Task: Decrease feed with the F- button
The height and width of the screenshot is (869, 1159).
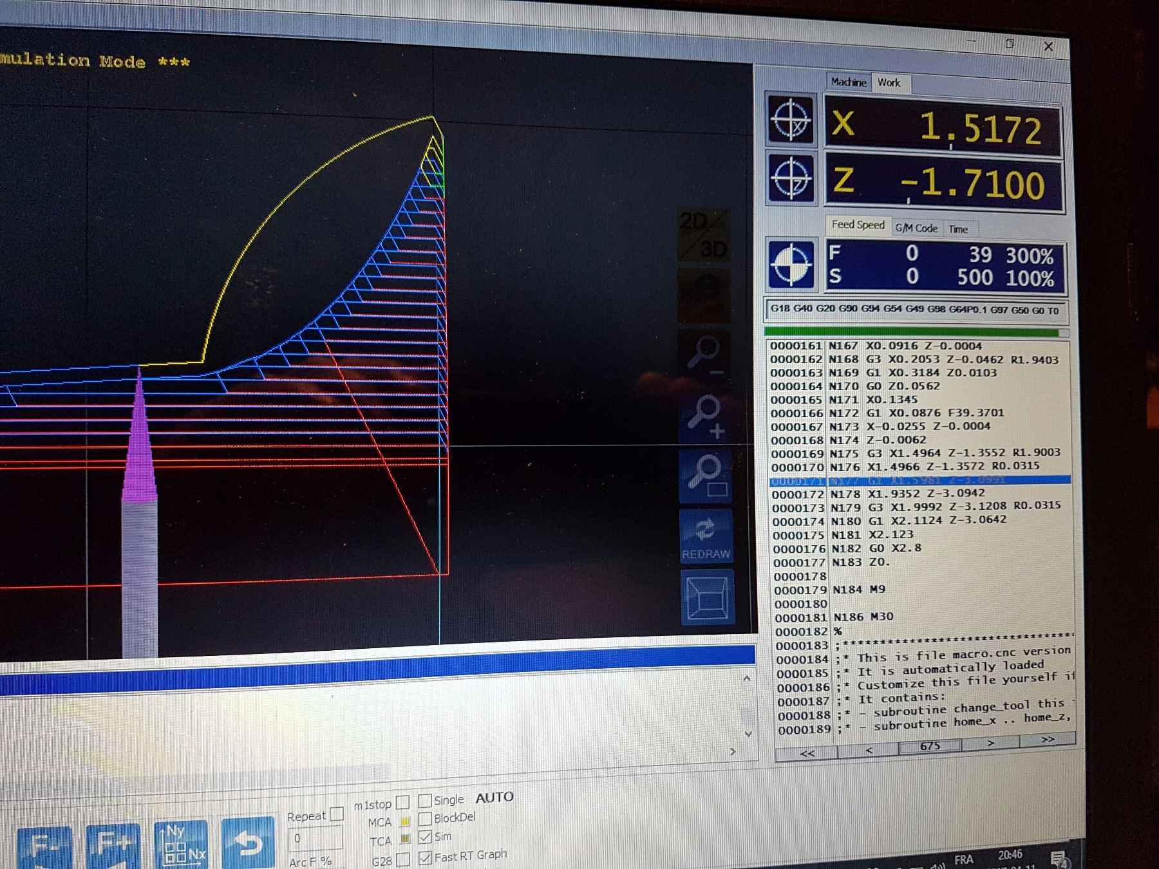Action: (44, 845)
